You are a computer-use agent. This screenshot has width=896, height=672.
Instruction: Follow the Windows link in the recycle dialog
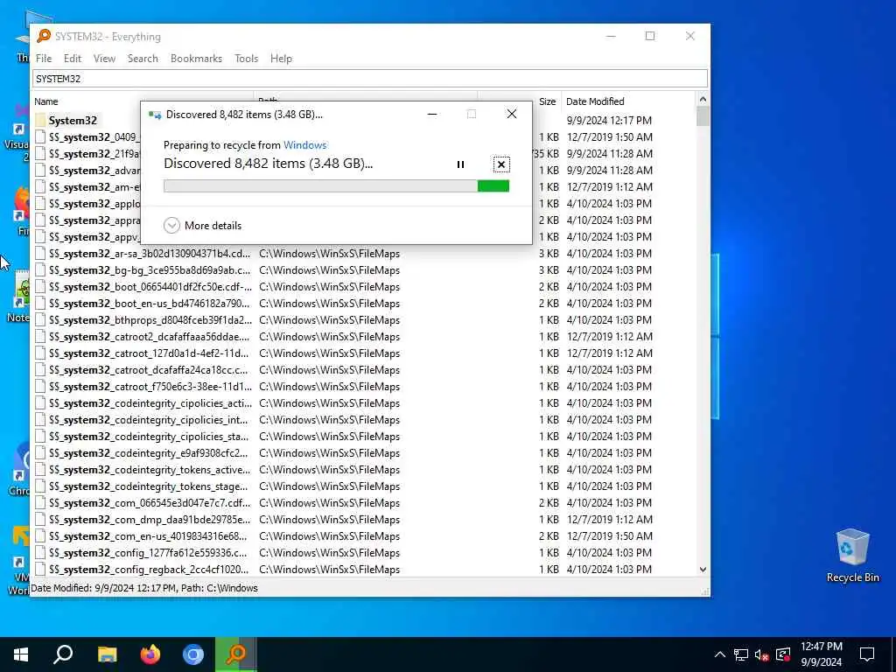coord(305,145)
